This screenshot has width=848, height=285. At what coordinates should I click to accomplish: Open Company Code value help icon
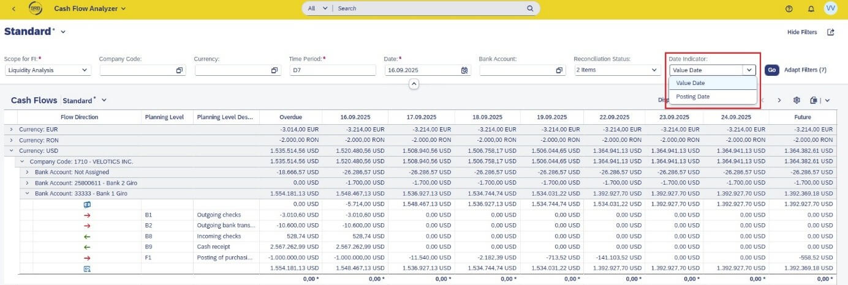(x=180, y=70)
